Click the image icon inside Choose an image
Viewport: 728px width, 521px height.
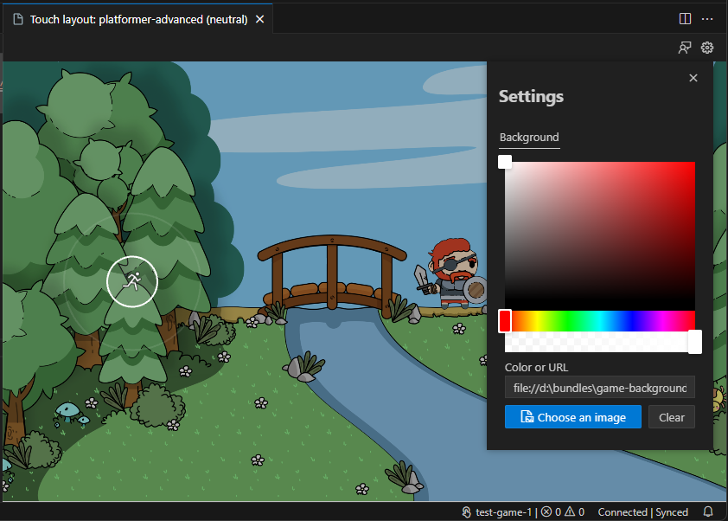tap(528, 416)
